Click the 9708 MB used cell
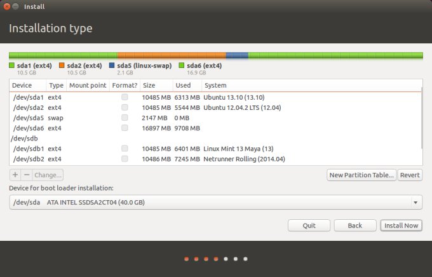Screen dimensions: 432x277 point(187,128)
